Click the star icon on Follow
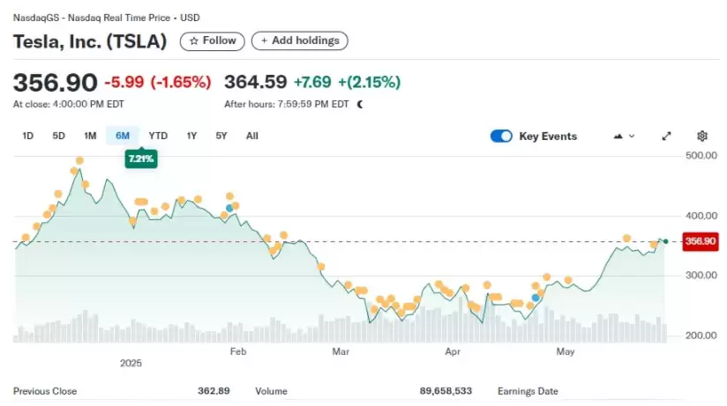Screen dimensions: 727x406 pos(194,41)
